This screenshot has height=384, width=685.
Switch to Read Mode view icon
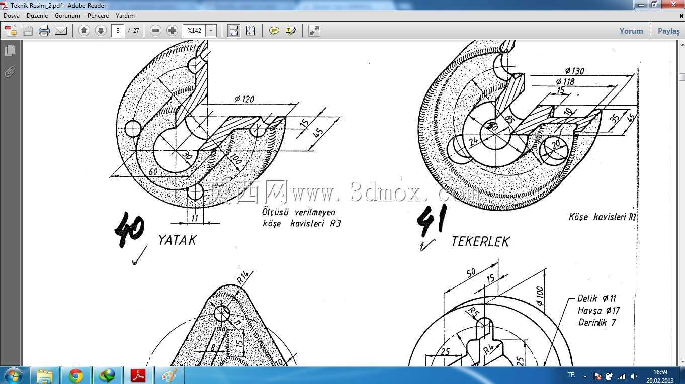point(314,31)
